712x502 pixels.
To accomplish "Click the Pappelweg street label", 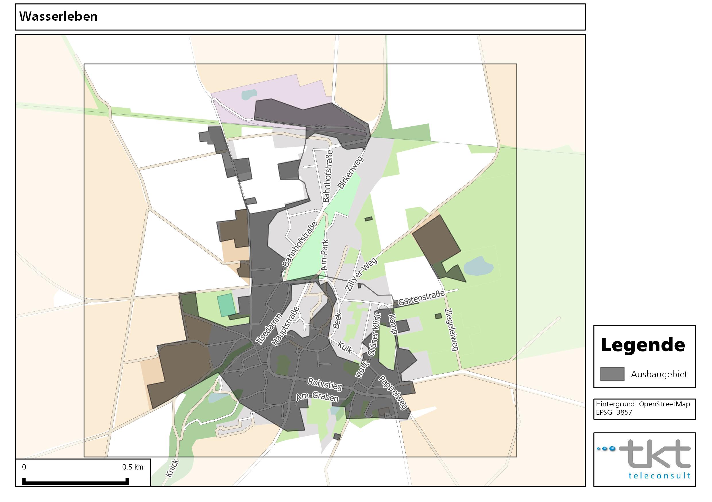I will coord(392,393).
